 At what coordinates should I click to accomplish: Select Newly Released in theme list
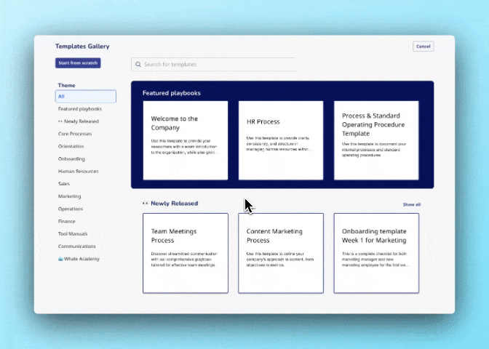79,121
